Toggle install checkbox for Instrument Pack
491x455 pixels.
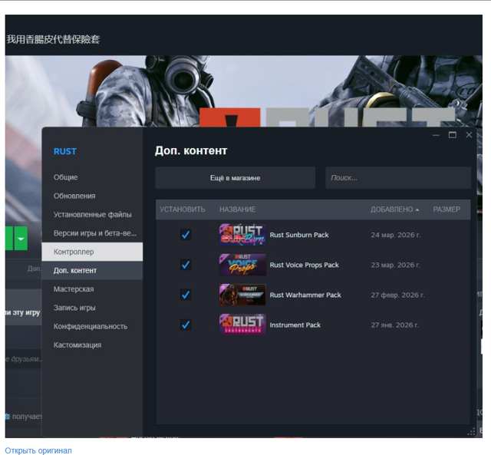tap(186, 325)
